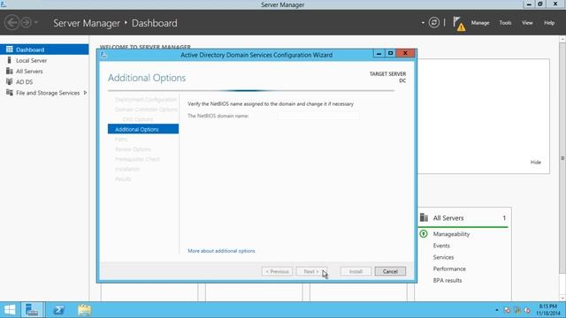
Task: Click the wizard title bar icon
Action: click(x=104, y=55)
